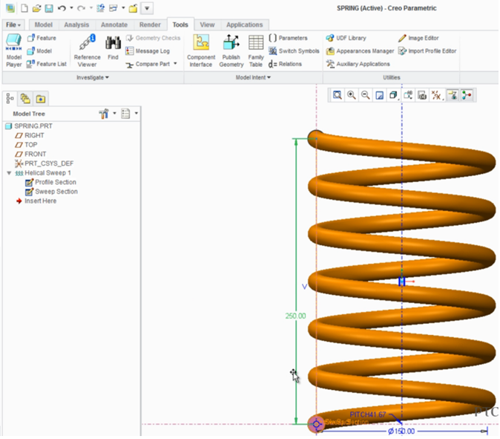The height and width of the screenshot is (439, 500).
Task: Click the Regenerate icon in quick access toolbar
Action: point(100,8)
